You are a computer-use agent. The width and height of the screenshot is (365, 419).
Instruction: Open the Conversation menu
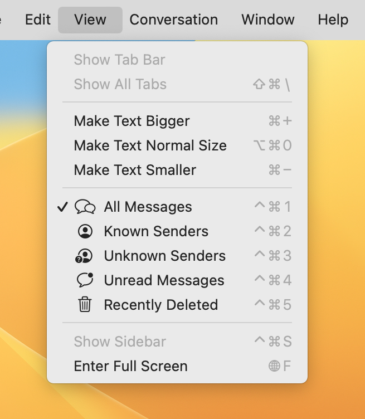click(x=174, y=20)
